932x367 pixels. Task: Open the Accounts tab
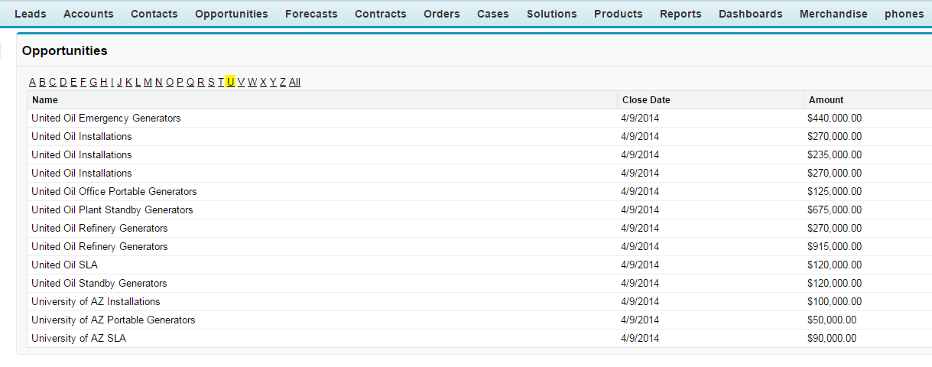click(x=88, y=14)
